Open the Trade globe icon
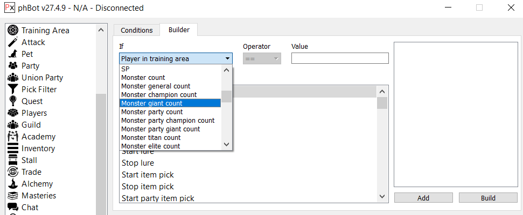This screenshot has width=523, height=215. click(13, 172)
